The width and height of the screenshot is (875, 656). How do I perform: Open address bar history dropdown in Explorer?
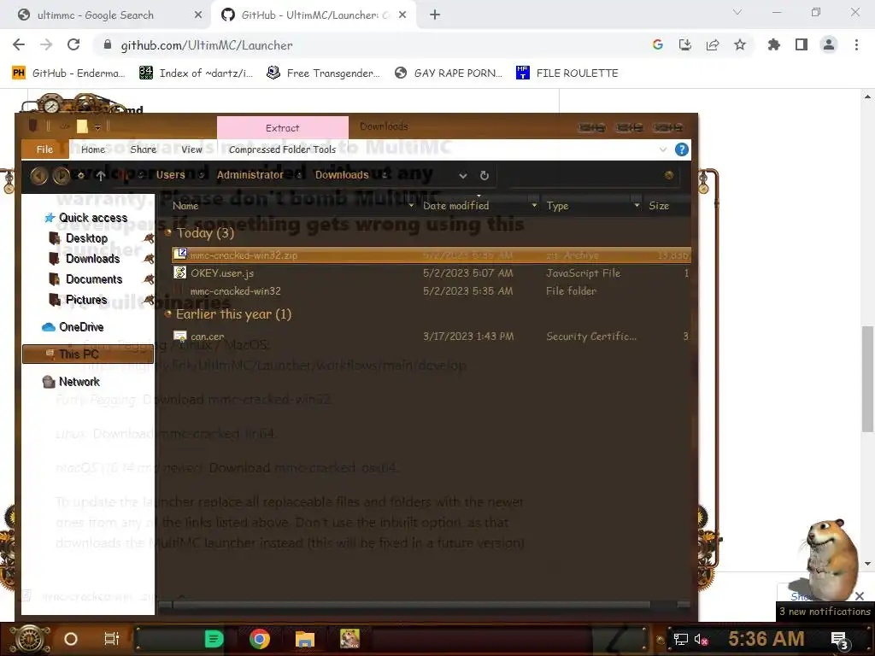click(x=462, y=176)
